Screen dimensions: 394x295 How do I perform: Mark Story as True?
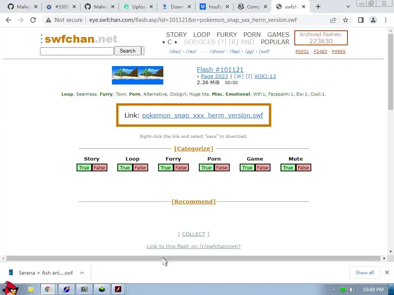(x=84, y=167)
